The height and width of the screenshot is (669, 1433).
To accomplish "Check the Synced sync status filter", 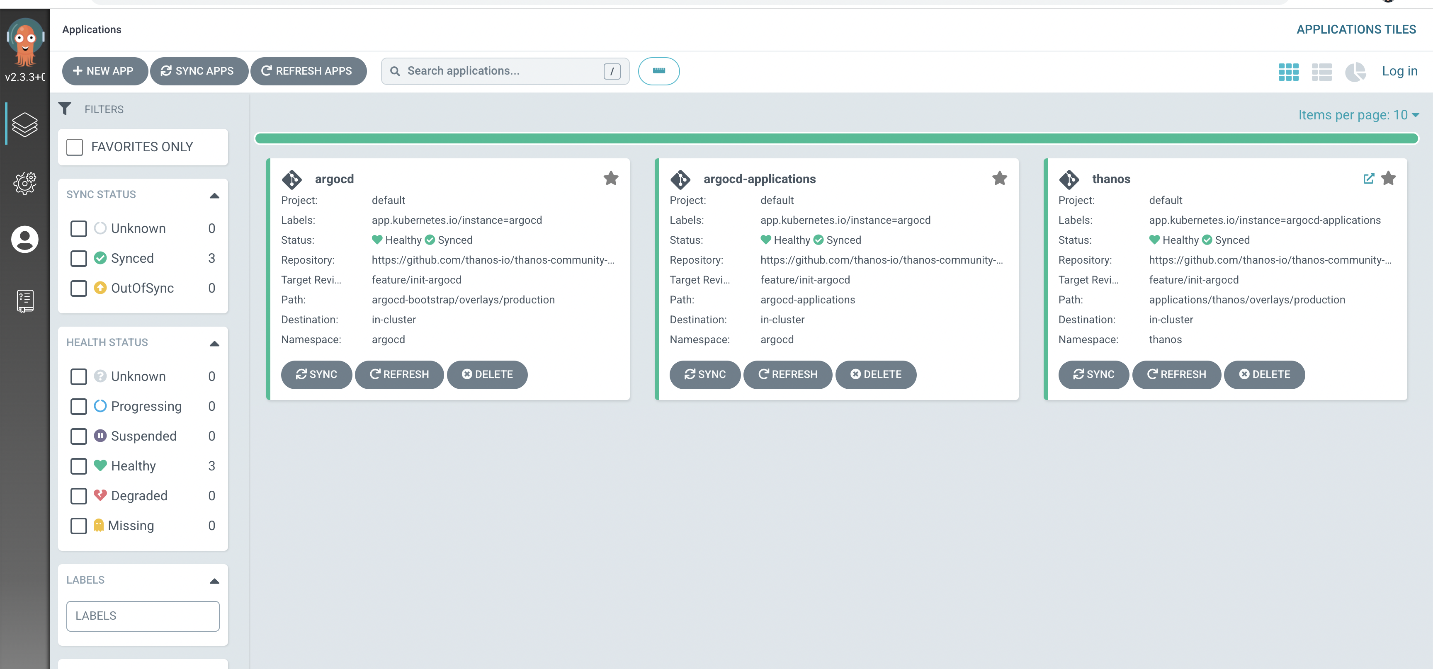I will [x=79, y=258].
